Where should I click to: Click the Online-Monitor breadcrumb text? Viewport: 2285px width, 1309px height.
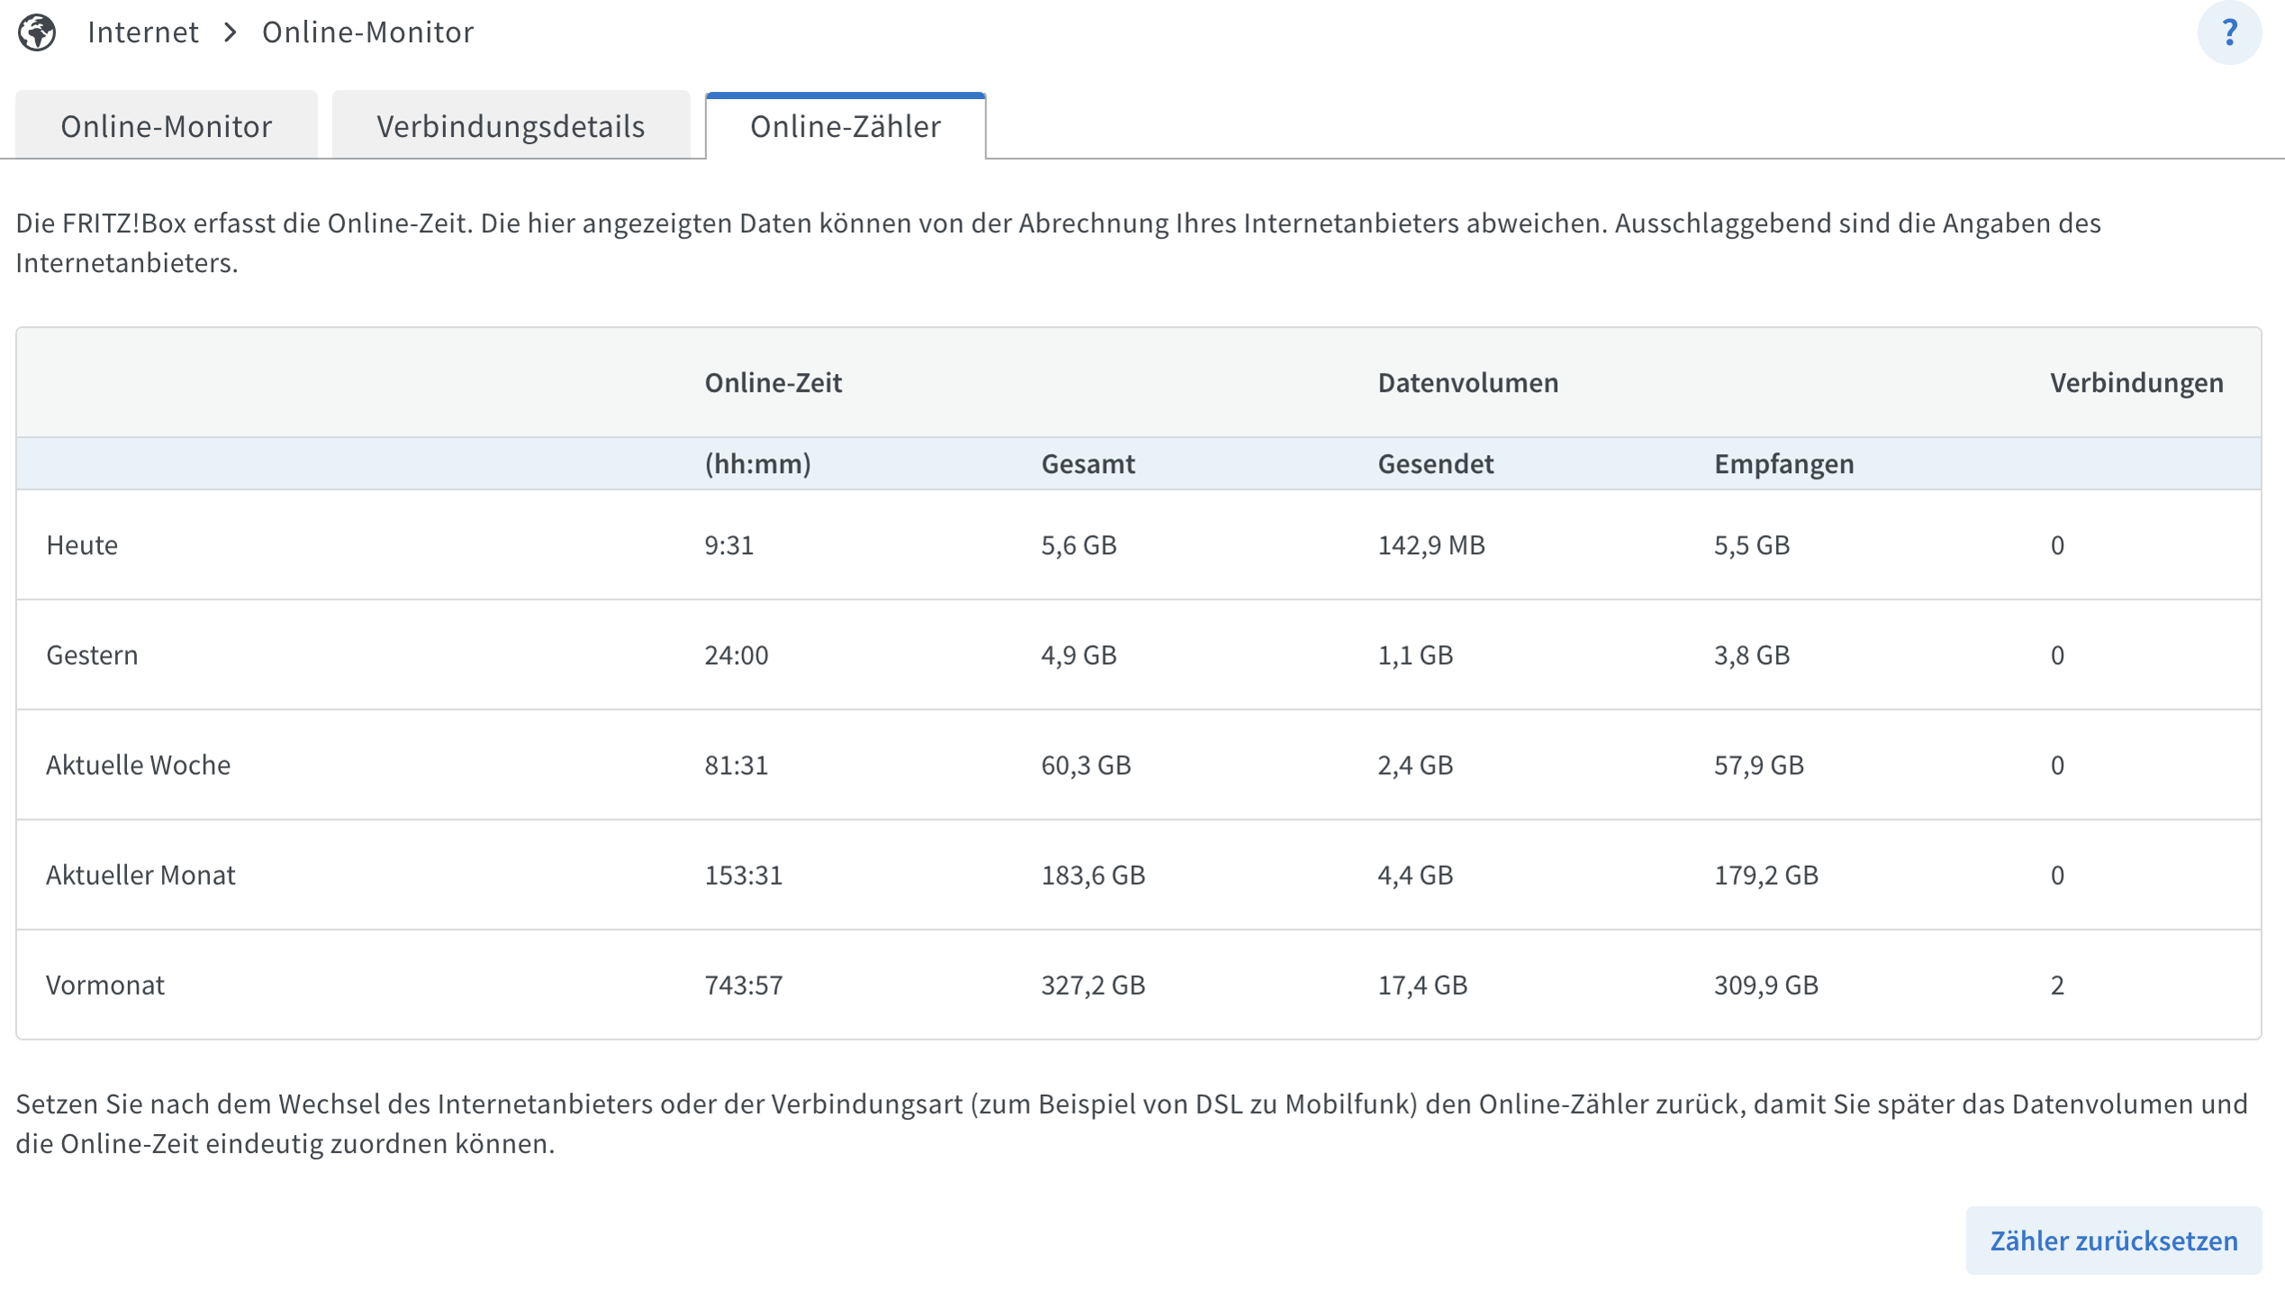(367, 32)
